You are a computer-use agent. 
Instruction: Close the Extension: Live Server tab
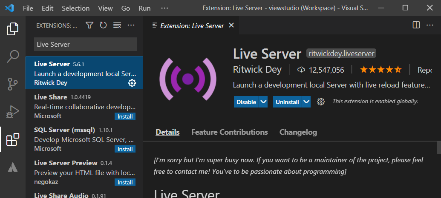pos(231,25)
